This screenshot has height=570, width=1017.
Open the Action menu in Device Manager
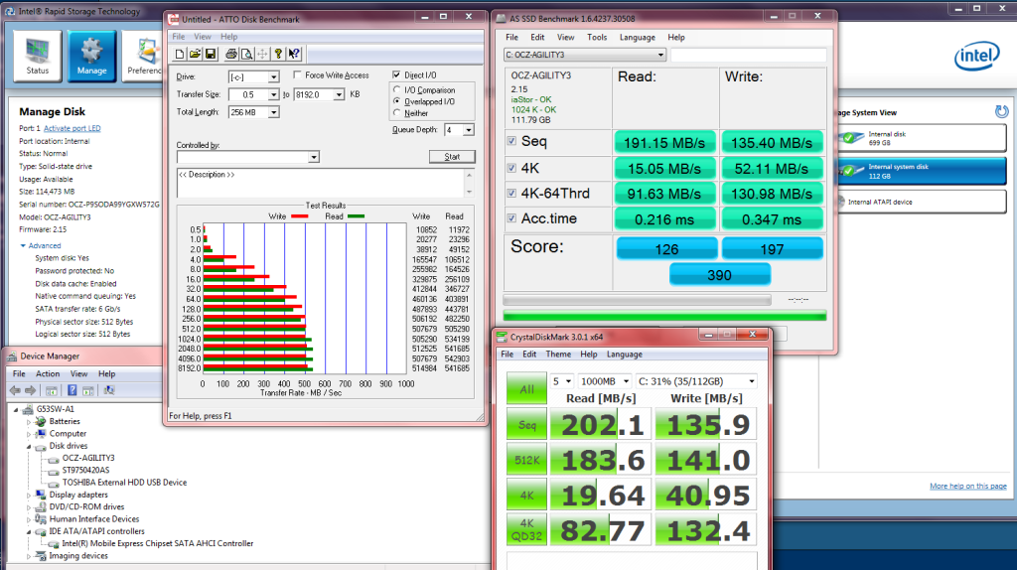tap(48, 373)
